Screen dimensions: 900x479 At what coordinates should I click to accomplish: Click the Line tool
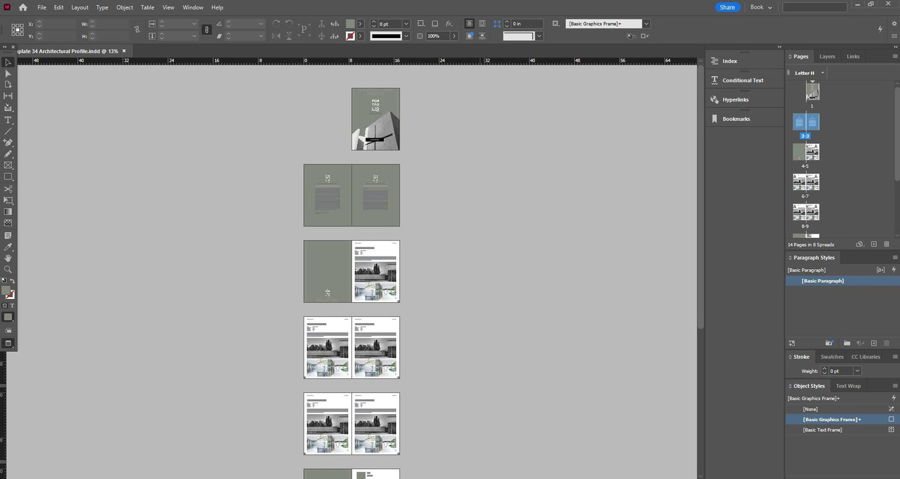point(8,131)
